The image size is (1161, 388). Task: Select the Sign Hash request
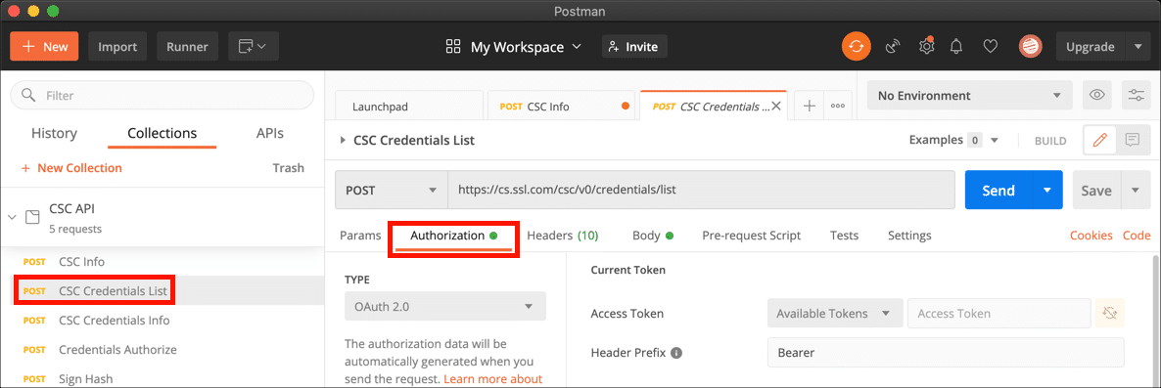point(86,379)
